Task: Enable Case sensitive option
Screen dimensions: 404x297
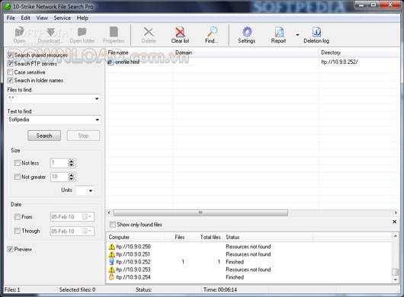Action: (x=10, y=72)
